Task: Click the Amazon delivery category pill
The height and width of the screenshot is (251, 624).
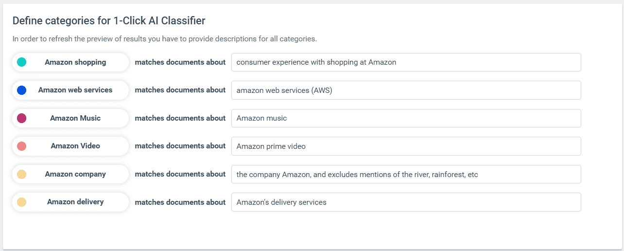Action: click(75, 202)
